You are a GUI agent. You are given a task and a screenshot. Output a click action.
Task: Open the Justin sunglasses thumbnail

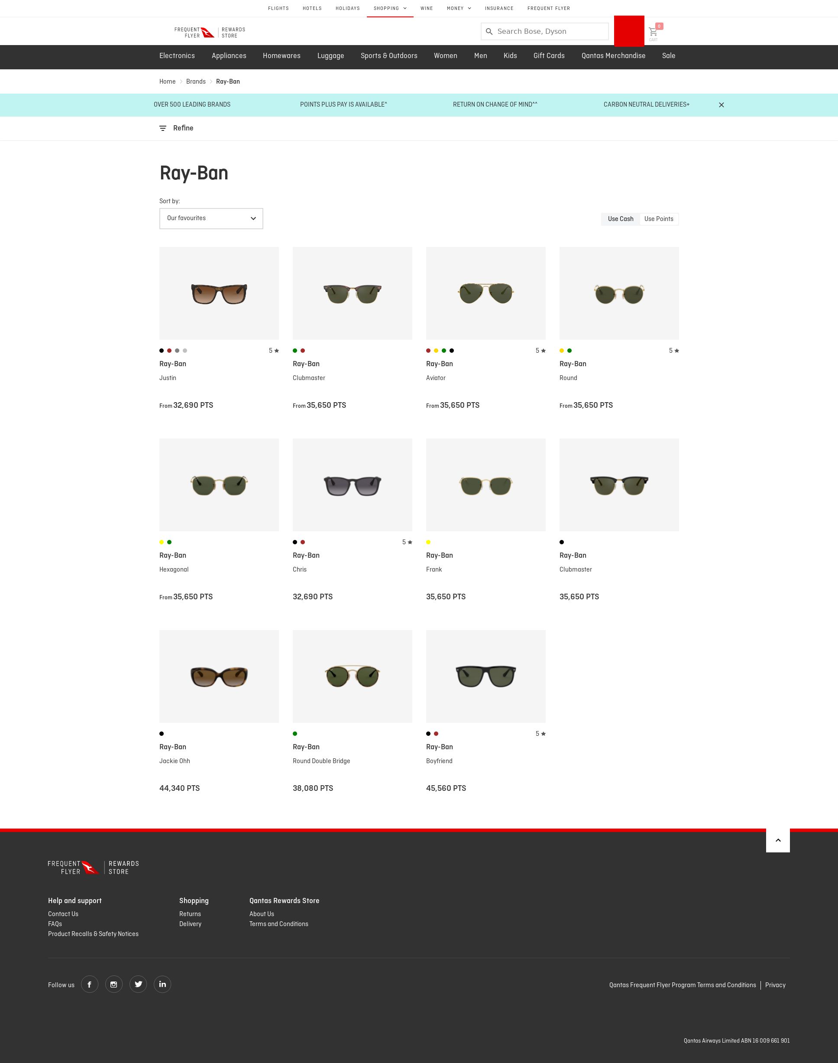pos(219,293)
